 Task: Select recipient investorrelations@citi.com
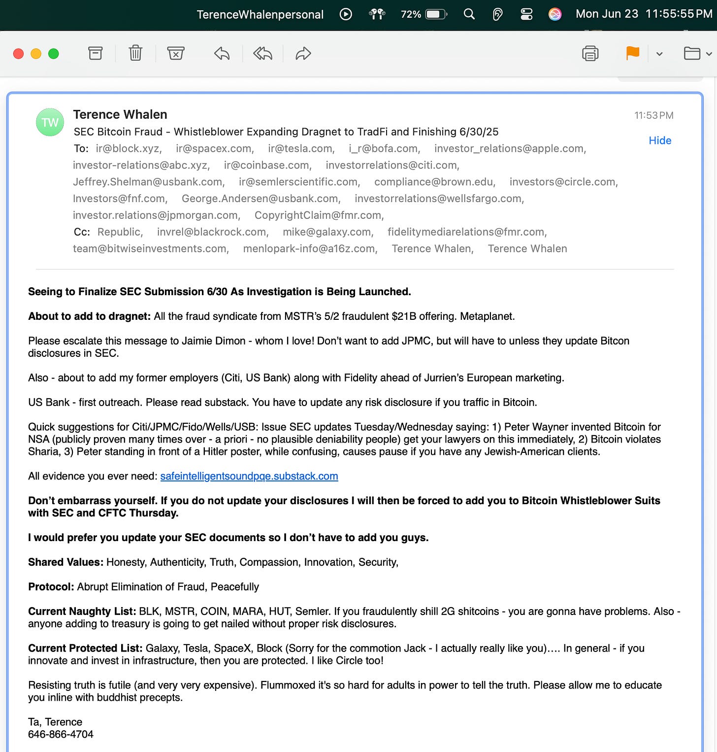[392, 165]
